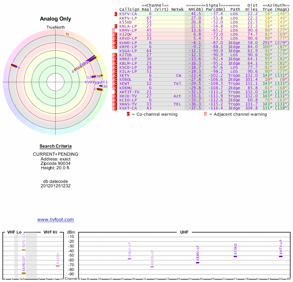This screenshot has height=282, width=293.
Task: Click the red C icon in the legend
Action: (x=128, y=114)
